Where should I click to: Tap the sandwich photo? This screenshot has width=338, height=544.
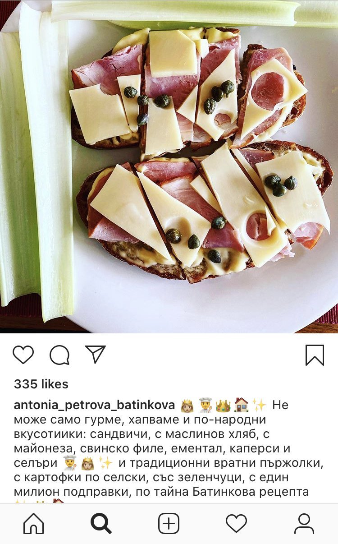[x=169, y=166]
